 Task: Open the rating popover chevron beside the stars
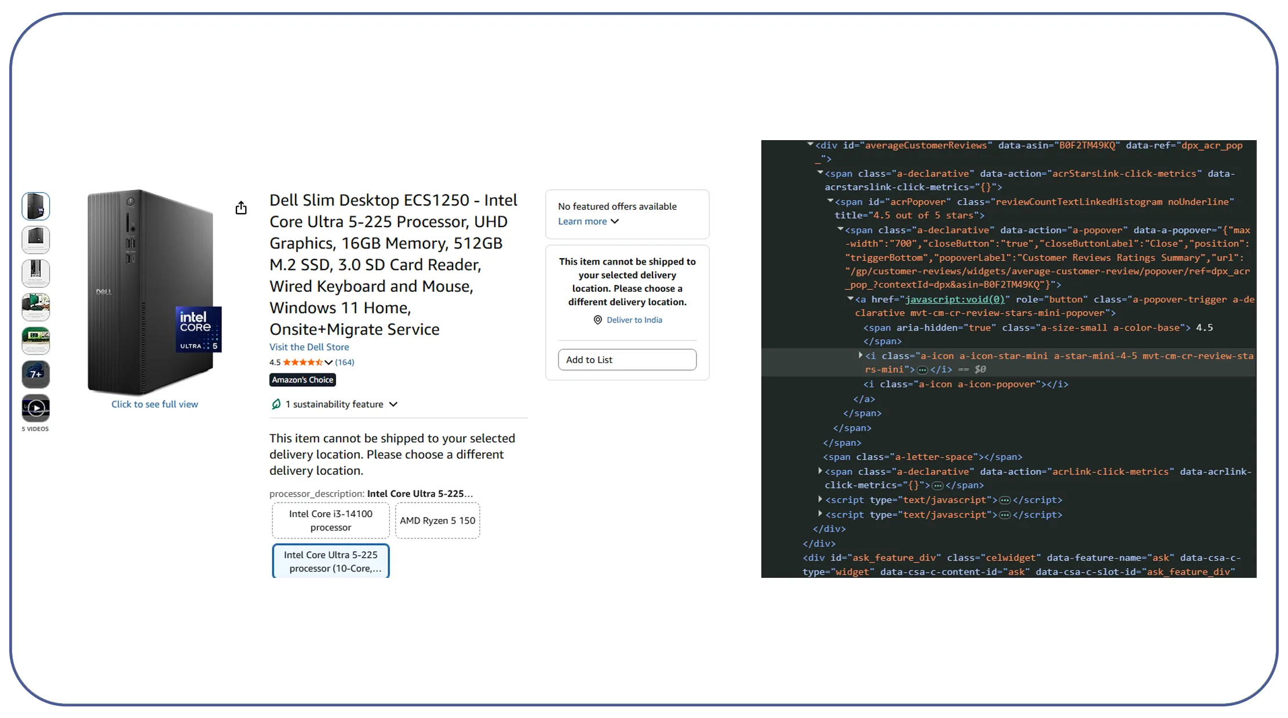pyautogui.click(x=329, y=362)
